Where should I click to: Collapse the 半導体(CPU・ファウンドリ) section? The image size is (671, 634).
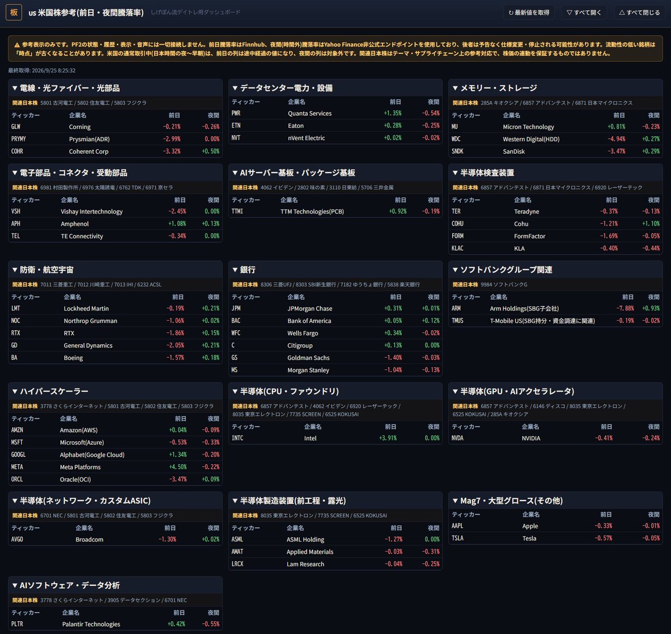point(335,392)
